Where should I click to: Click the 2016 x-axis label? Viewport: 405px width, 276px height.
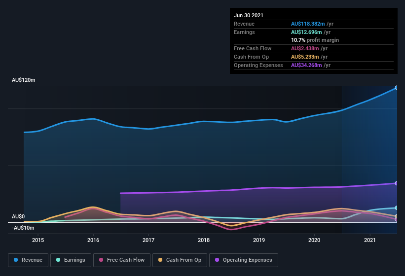pyautogui.click(x=93, y=240)
